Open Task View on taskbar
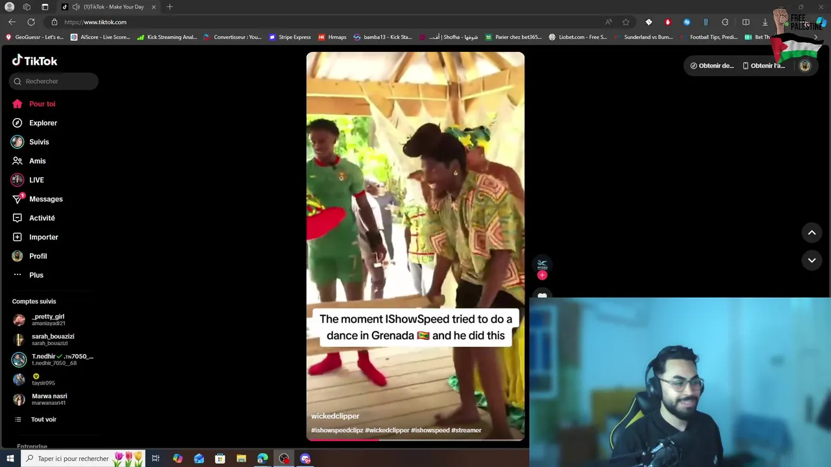The height and width of the screenshot is (467, 831). (x=156, y=459)
